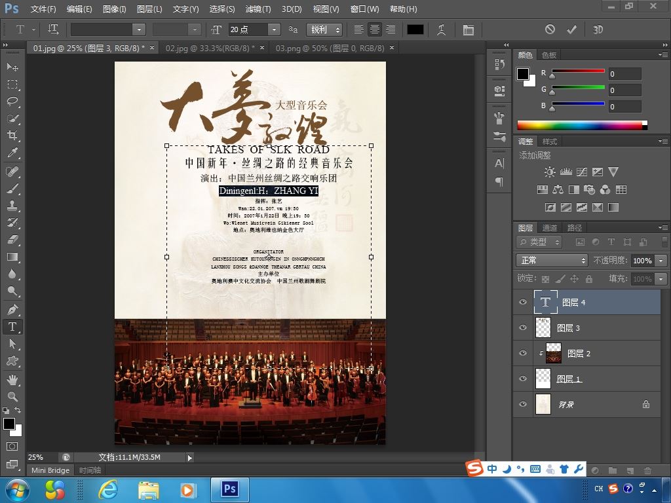Select the Move tool
671x503 pixels.
(12, 67)
